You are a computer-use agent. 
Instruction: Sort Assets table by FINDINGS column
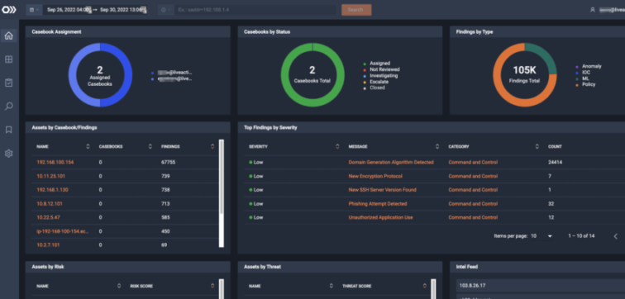pyautogui.click(x=212, y=146)
